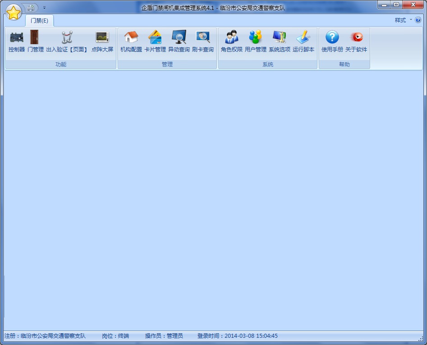Click the 登录时间 status entry
The image size is (427, 345).
point(238,336)
